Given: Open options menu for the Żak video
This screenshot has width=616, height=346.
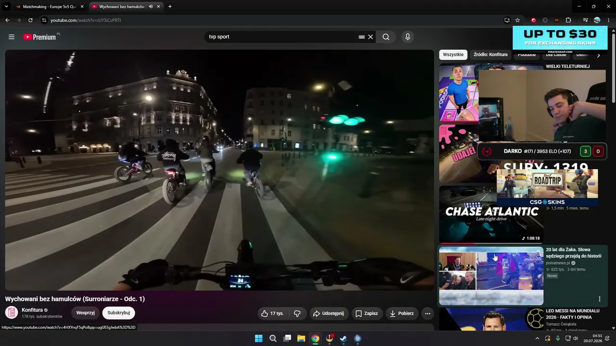Looking at the screenshot, I should [600, 299].
